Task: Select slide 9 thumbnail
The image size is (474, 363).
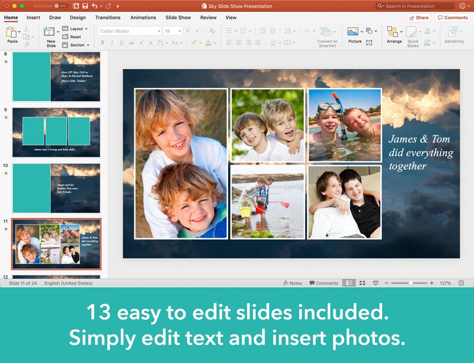Action: 56,132
